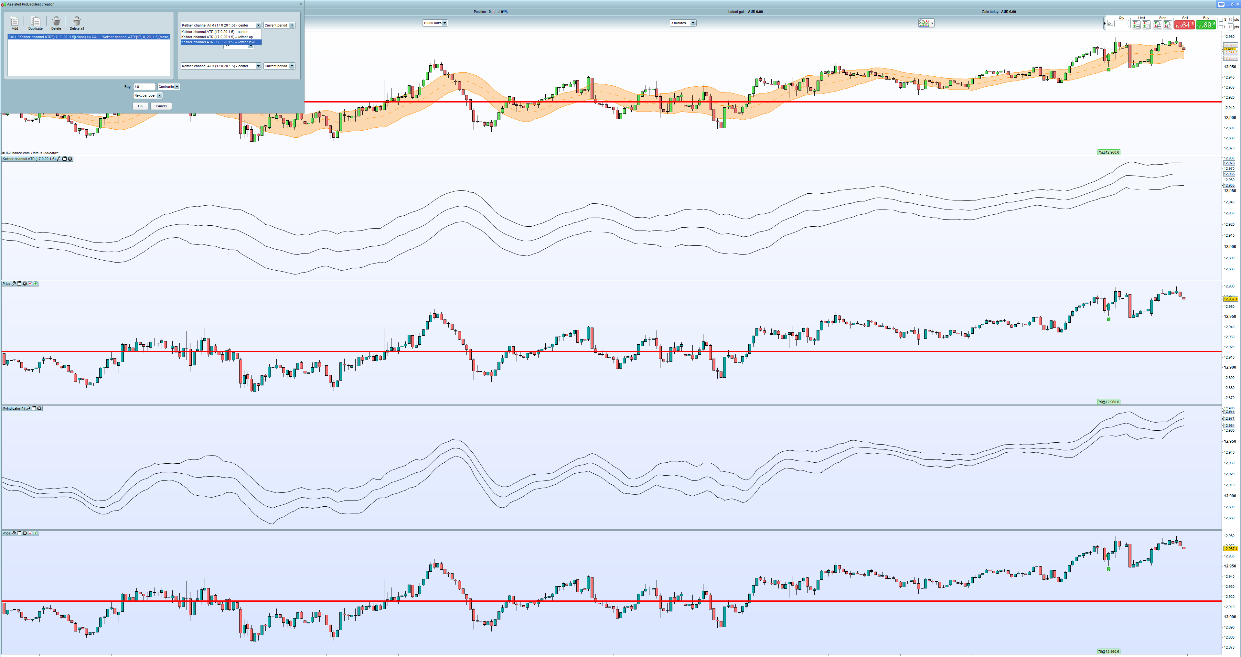Screen dimensions: 1241x657
Task: Enable the L points checkbox
Action: (x=1221, y=27)
